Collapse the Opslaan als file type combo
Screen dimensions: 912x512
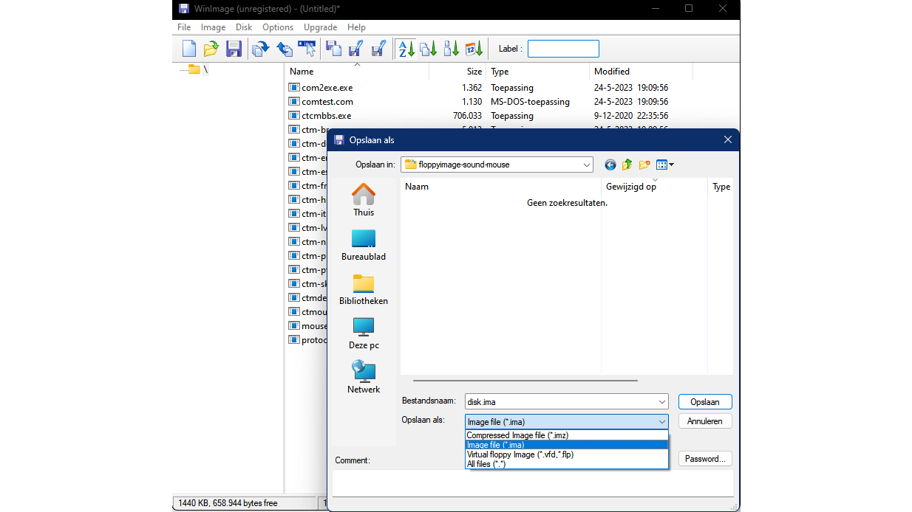661,422
